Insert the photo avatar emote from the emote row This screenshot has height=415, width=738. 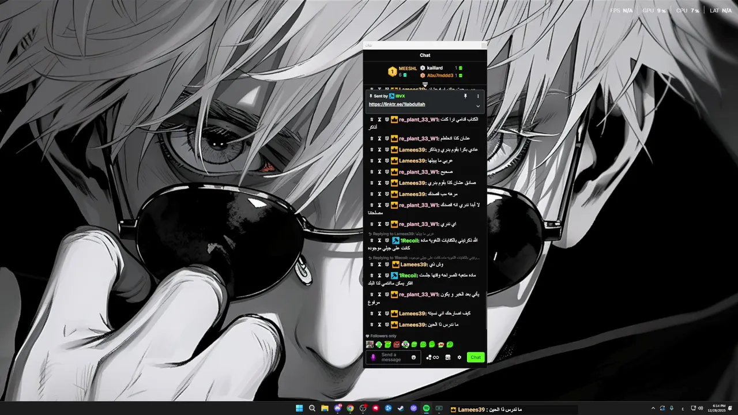tap(370, 344)
